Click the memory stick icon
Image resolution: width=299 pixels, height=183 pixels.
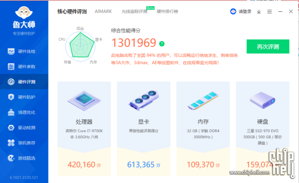click(x=203, y=101)
